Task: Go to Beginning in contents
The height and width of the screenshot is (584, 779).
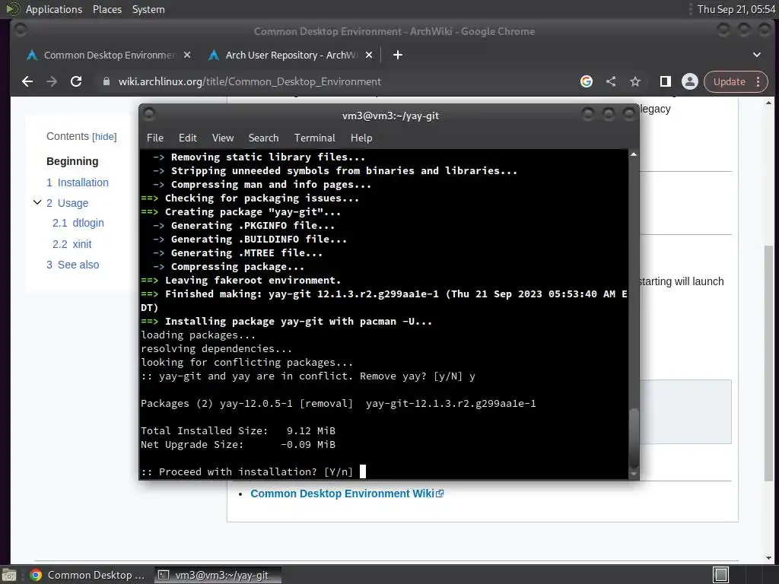Action: [72, 161]
